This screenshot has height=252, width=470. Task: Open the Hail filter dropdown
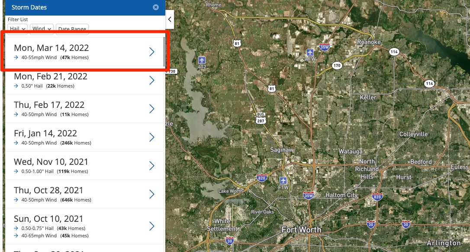pyautogui.click(x=17, y=29)
